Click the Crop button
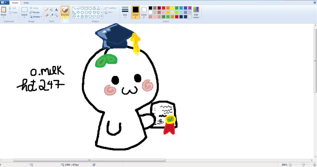The image size is (317, 167). 34,8
